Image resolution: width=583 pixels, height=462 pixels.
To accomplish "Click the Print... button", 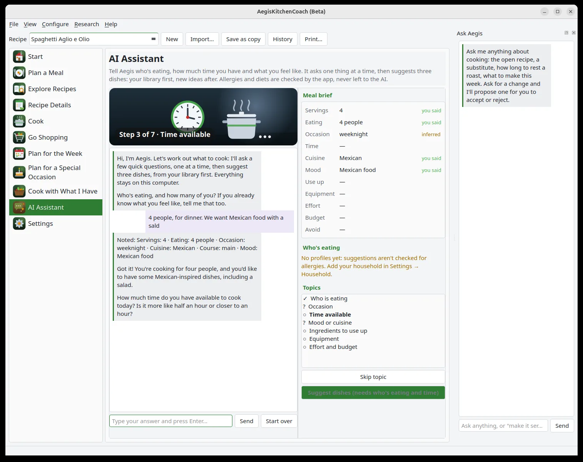I will click(314, 39).
